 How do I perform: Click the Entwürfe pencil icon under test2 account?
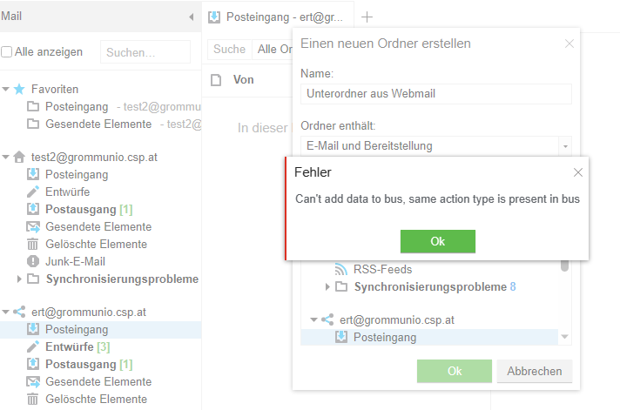[x=33, y=192]
